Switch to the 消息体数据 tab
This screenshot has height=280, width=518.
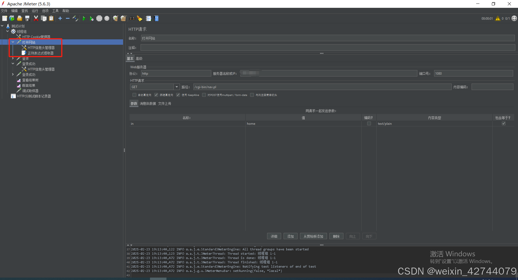(148, 103)
